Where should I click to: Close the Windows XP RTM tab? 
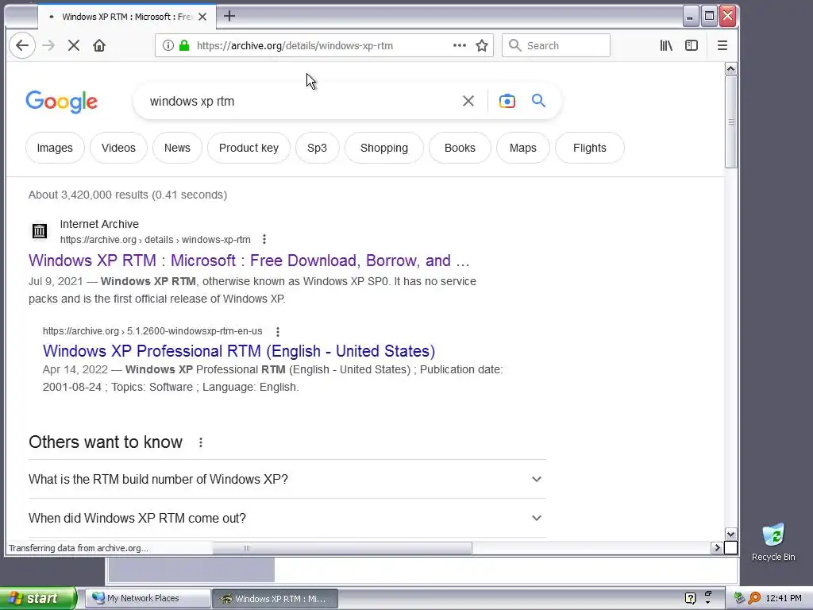202,17
